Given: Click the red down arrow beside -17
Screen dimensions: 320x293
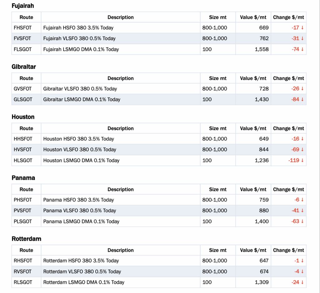Looking at the screenshot, I should (x=302, y=28).
